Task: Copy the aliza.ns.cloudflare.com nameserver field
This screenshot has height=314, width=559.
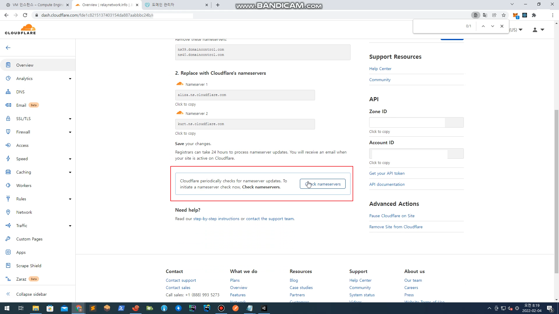Action: pyautogui.click(x=245, y=95)
